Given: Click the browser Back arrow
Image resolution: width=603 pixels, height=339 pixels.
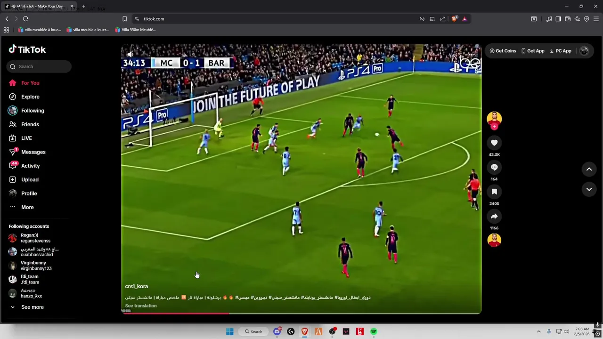Looking at the screenshot, I should point(7,19).
